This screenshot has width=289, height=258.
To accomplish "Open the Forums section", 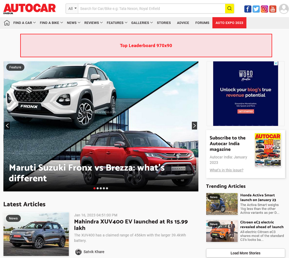I will pos(202,23).
